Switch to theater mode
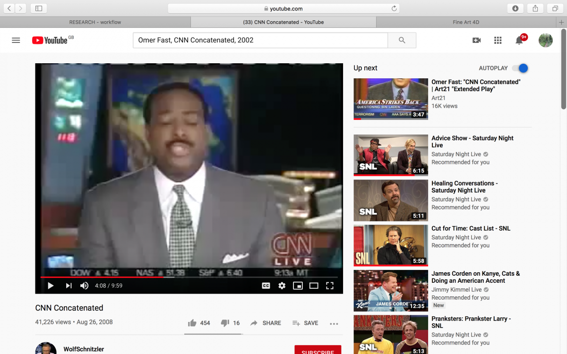Screen dimensions: 567x354 coord(314,286)
